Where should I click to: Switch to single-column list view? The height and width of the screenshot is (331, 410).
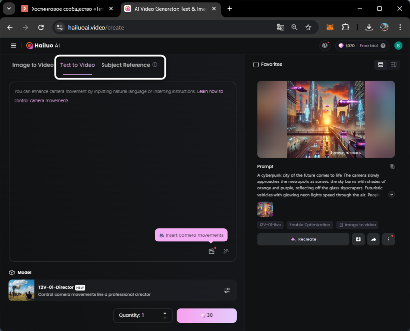(381, 64)
